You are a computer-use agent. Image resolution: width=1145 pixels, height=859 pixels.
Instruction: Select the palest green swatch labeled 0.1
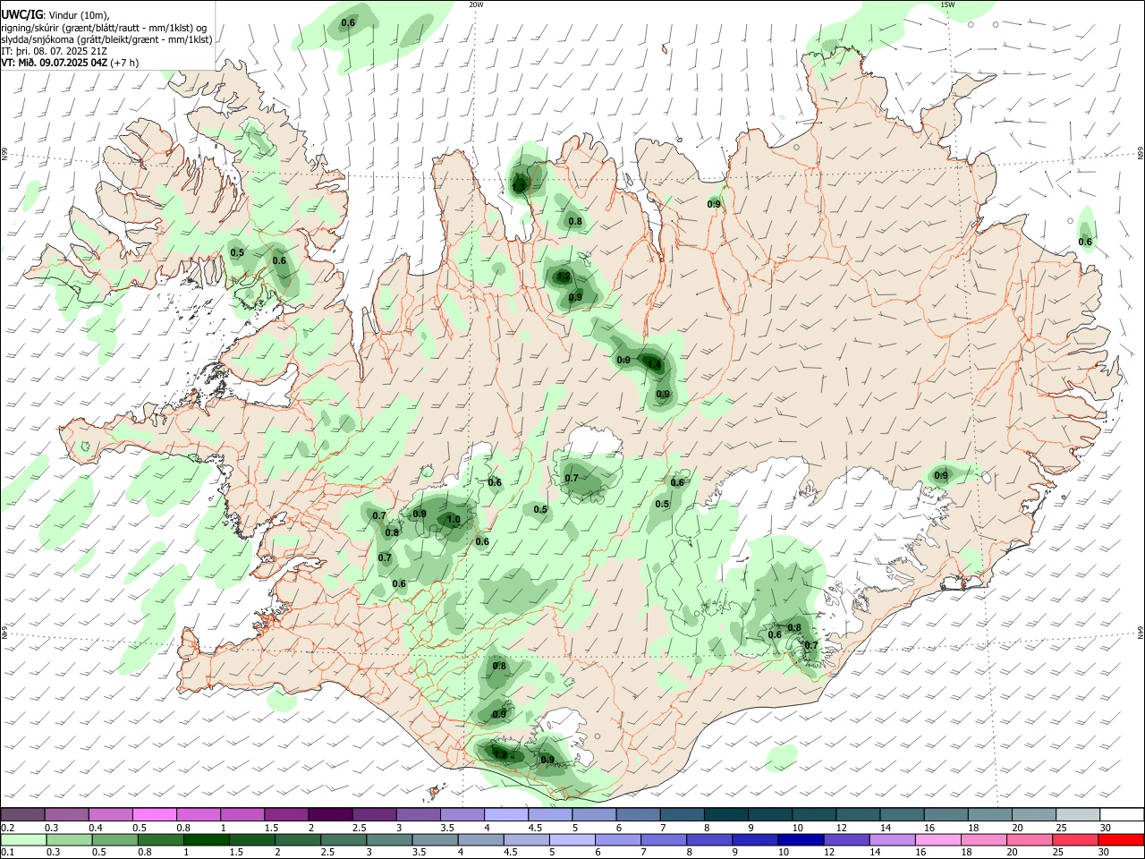coord(22,840)
